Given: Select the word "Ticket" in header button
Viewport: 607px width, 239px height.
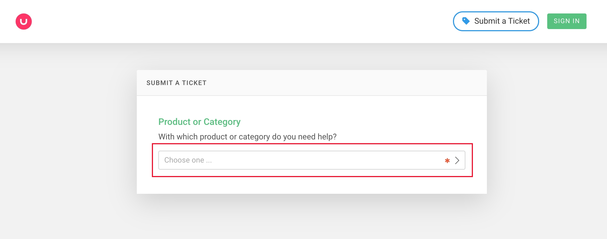Looking at the screenshot, I should [519, 21].
